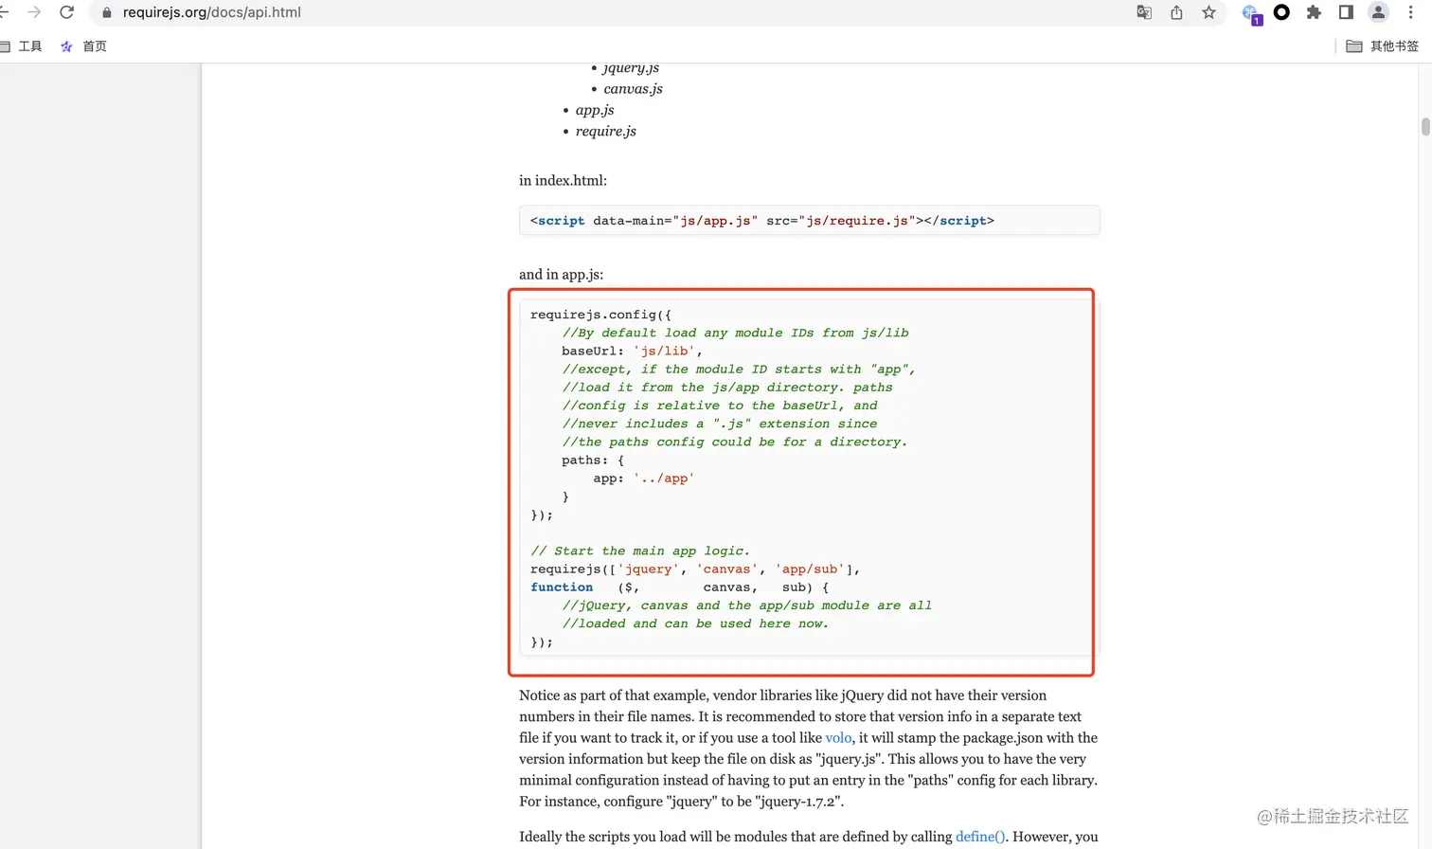Click the 'For instance, configure "jquery"' sentence
The width and height of the screenshot is (1432, 849).
point(681,802)
